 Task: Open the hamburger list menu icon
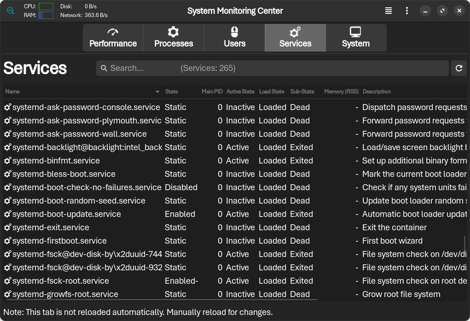[x=389, y=11]
